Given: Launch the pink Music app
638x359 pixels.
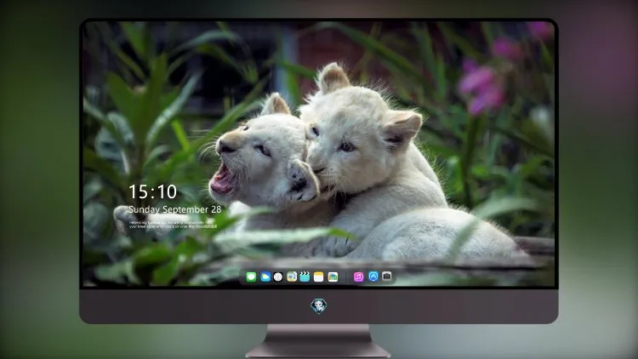Looking at the screenshot, I should [x=358, y=277].
